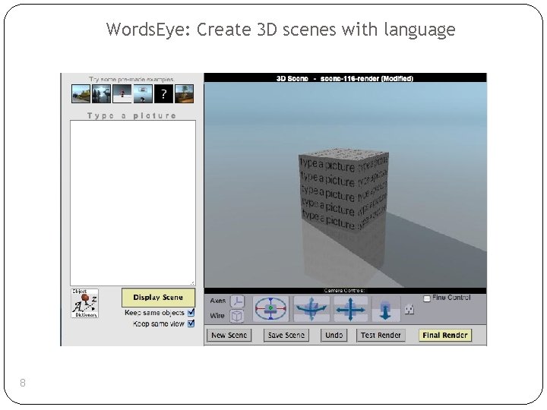Click the camera rotate arrows control

click(311, 308)
